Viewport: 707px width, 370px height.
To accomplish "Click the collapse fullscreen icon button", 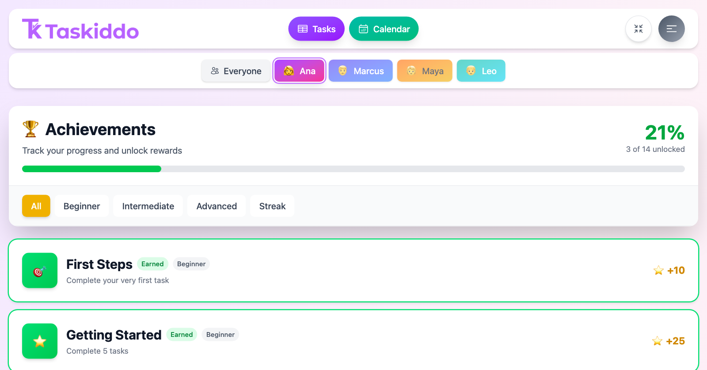I will [639, 29].
